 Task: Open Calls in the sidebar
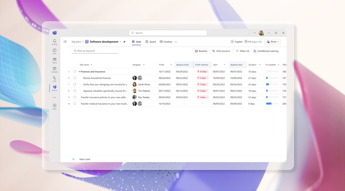click(x=55, y=79)
